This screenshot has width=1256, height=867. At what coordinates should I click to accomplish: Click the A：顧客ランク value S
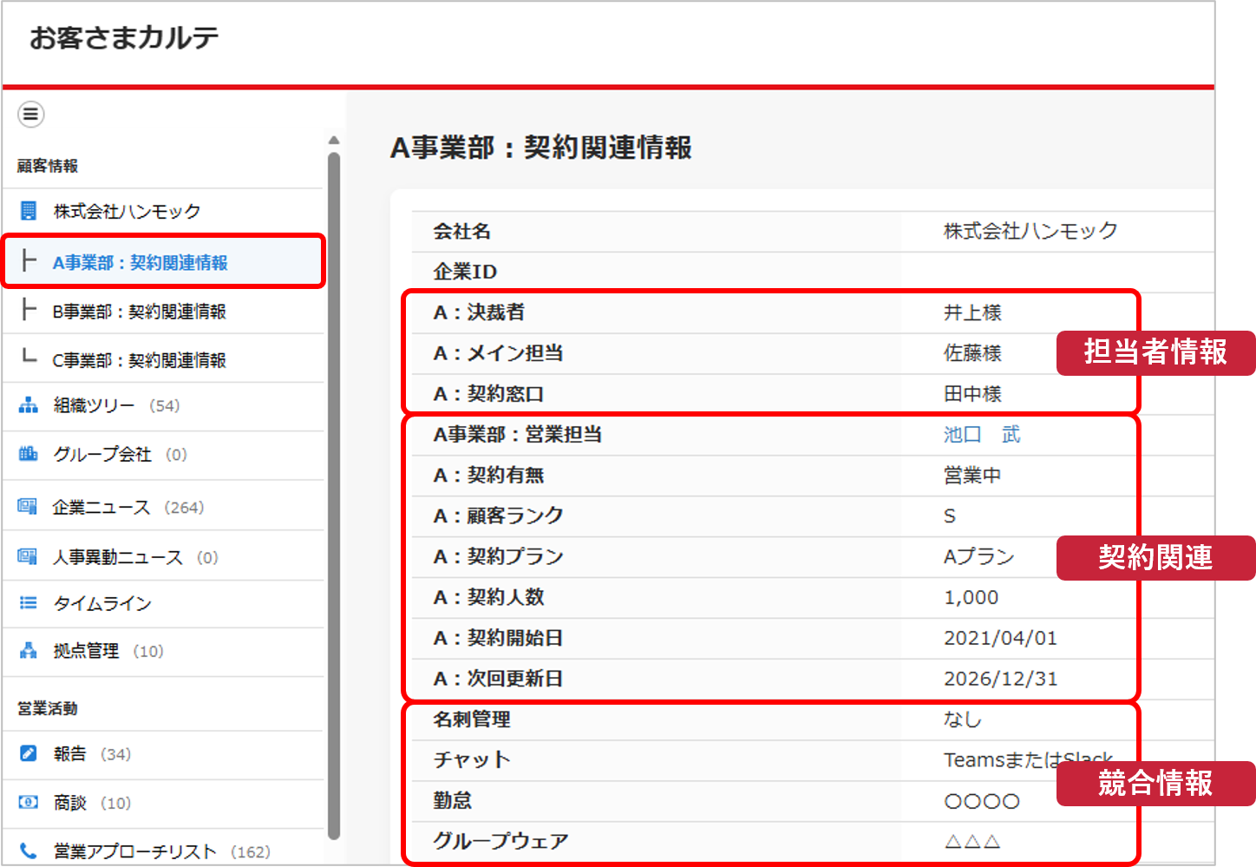click(950, 516)
